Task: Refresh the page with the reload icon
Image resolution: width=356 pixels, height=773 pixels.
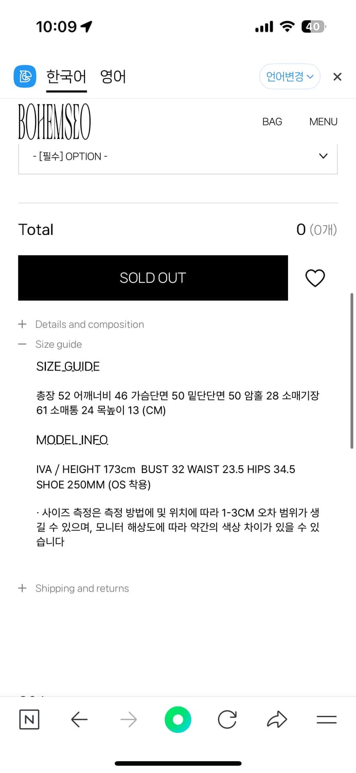Action: (227, 720)
